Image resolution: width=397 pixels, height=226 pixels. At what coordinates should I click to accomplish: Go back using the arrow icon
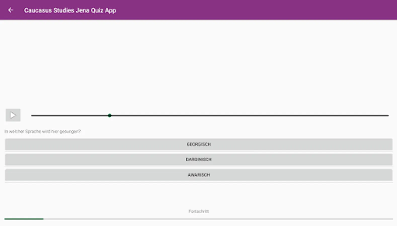(x=11, y=10)
